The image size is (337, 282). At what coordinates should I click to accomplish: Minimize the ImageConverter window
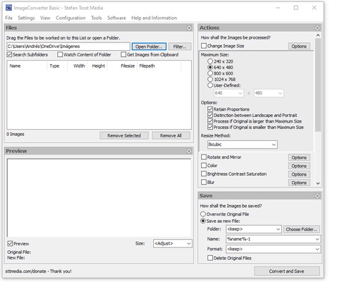coord(278,8)
